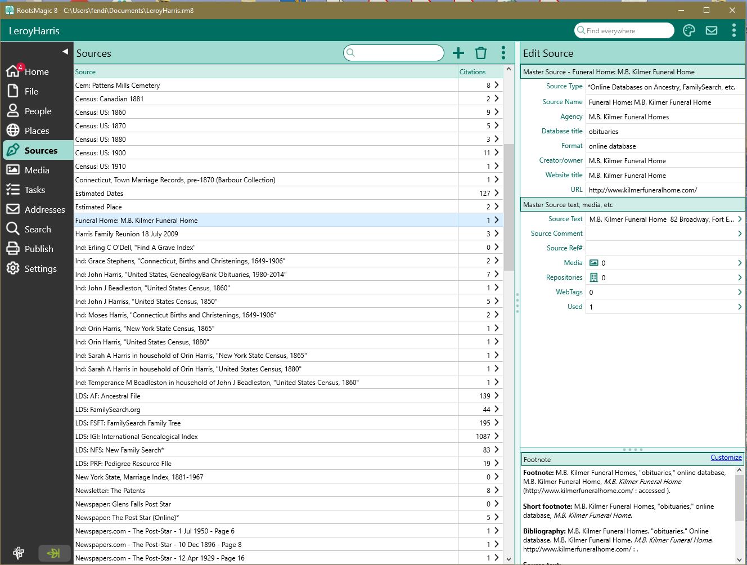Viewport: 747px width, 565px height.
Task: Delete the selected source with the trash icon
Action: coord(481,53)
